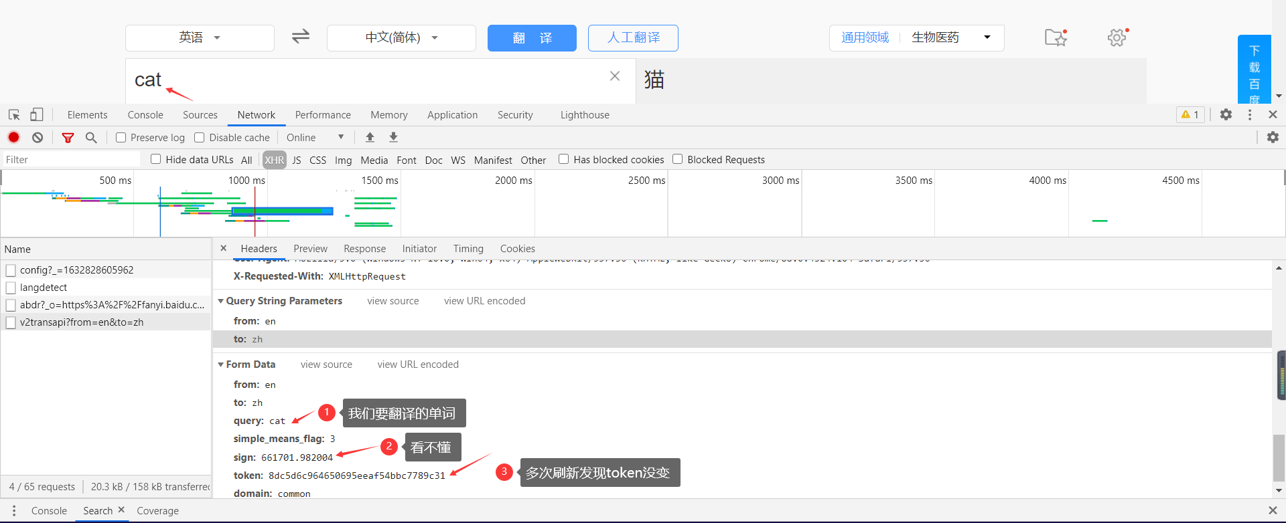The height and width of the screenshot is (523, 1286).
Task: Click the human translation button
Action: [x=633, y=38]
